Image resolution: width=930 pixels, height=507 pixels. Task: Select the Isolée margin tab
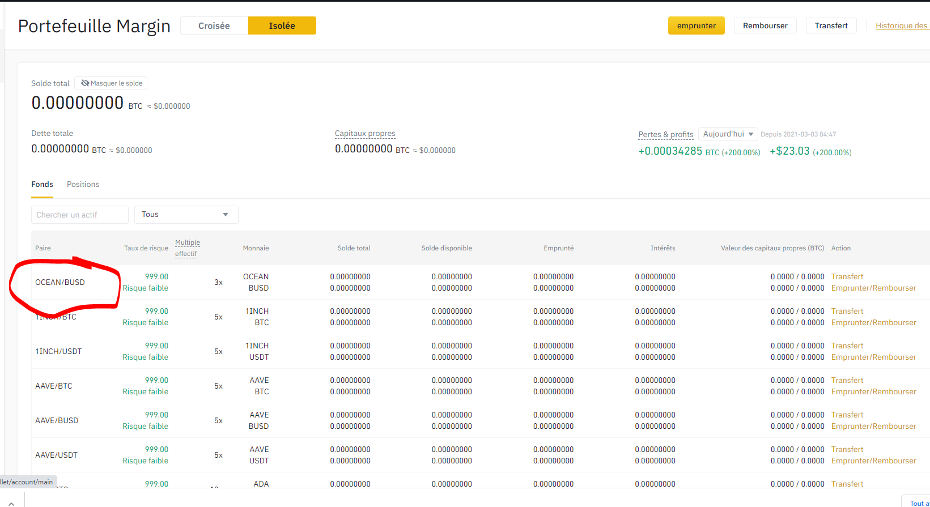[x=282, y=25]
